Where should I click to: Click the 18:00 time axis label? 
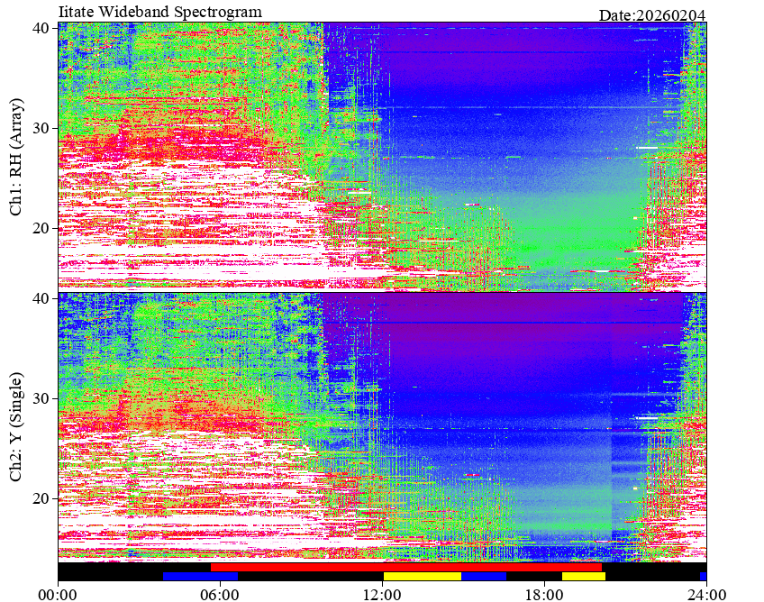(544, 595)
